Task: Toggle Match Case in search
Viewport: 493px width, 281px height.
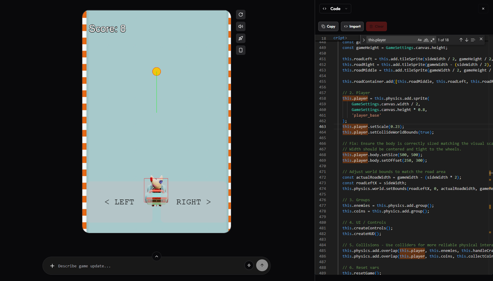Action: (x=419, y=40)
